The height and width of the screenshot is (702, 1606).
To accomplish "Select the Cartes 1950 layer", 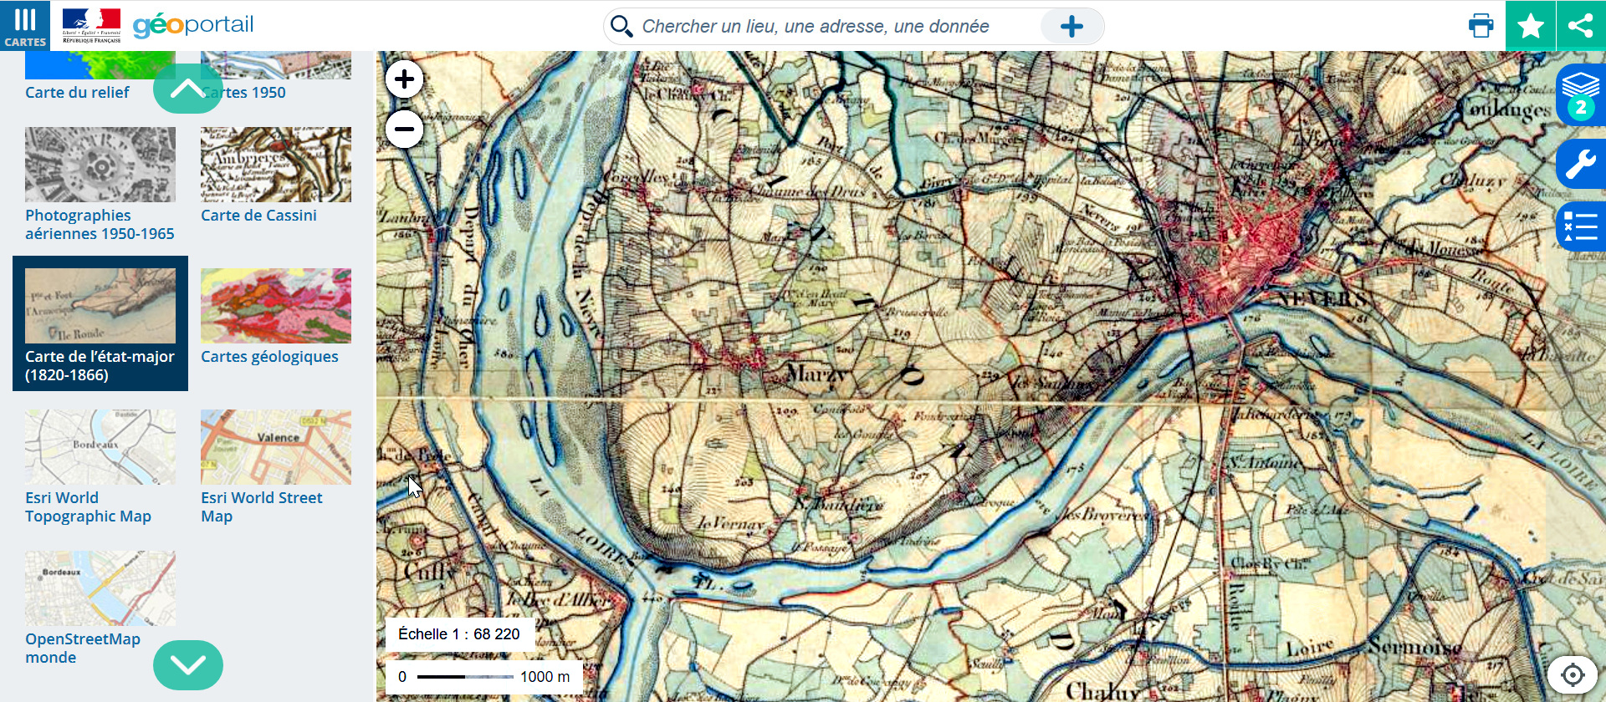I will [x=243, y=92].
